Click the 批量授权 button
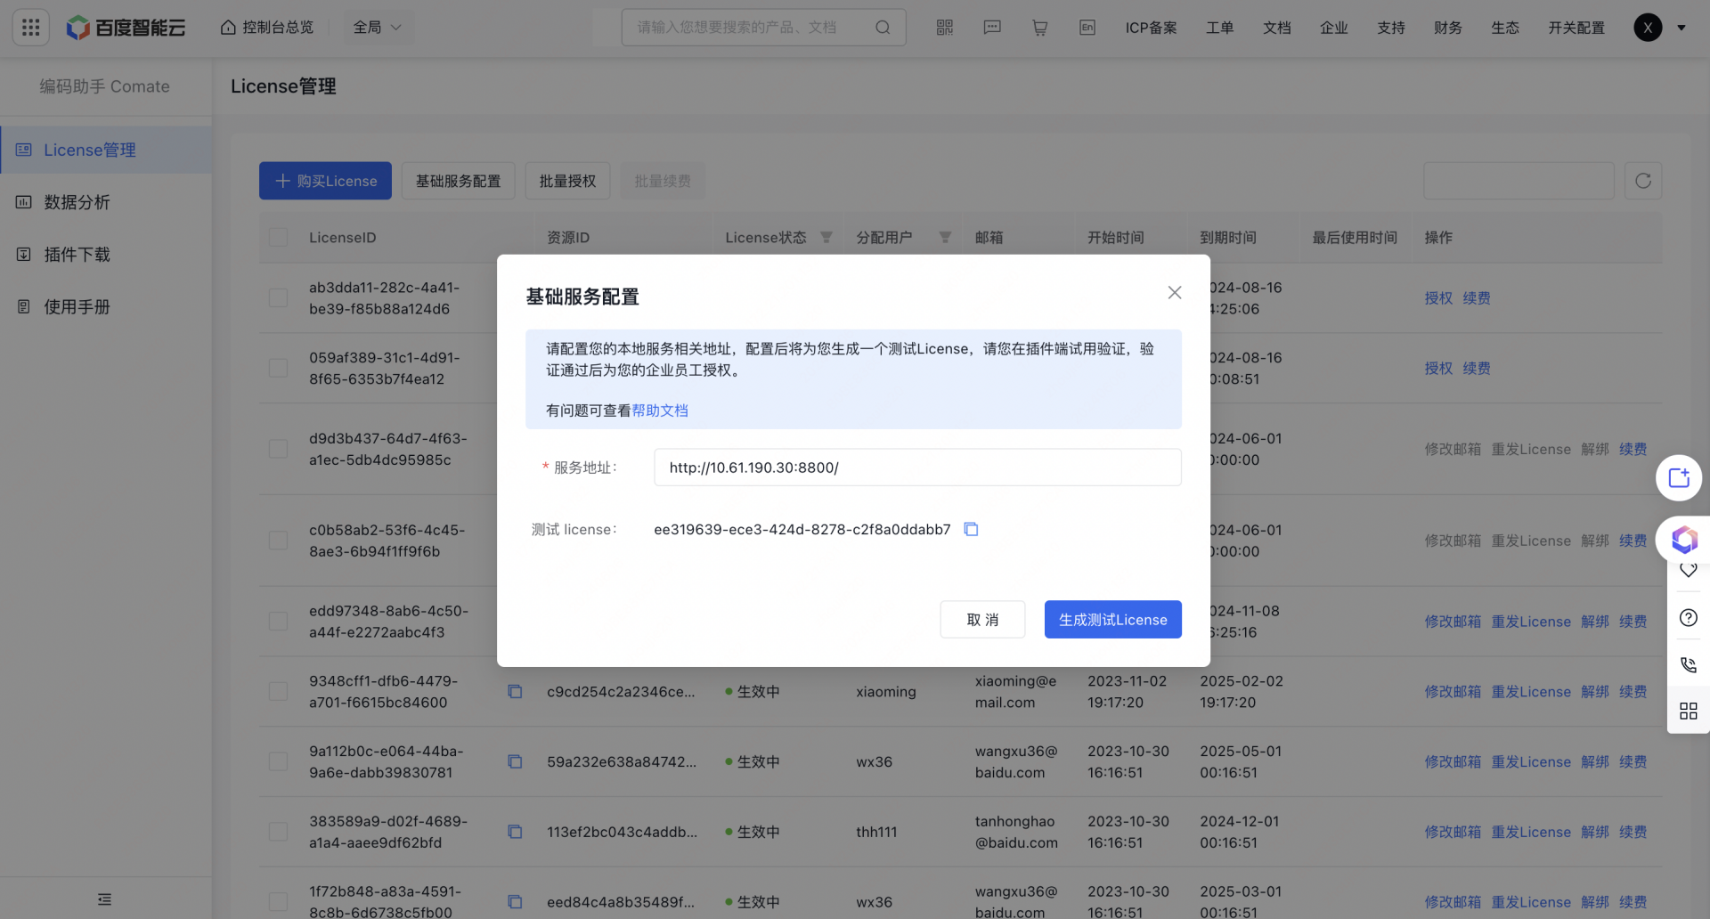Viewport: 1710px width, 919px height. [567, 181]
